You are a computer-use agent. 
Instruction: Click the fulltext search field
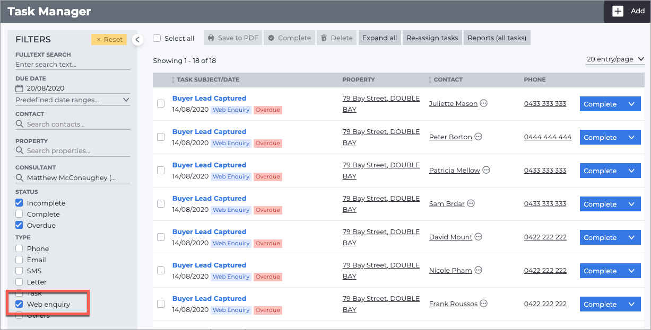click(73, 64)
